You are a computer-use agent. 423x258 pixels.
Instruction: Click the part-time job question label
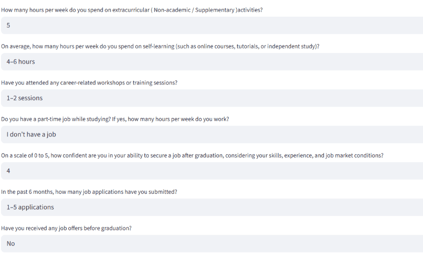click(115, 119)
